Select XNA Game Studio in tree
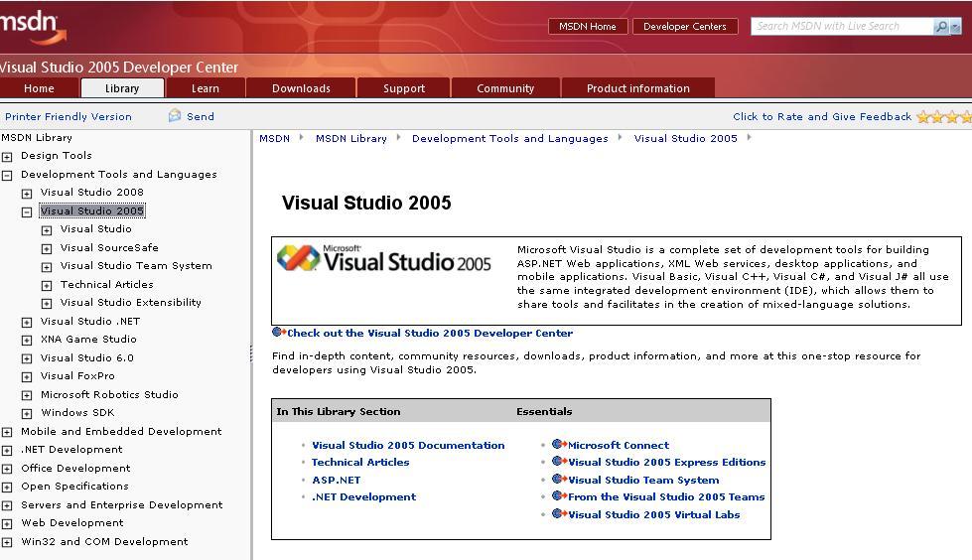The width and height of the screenshot is (972, 560). point(88,340)
